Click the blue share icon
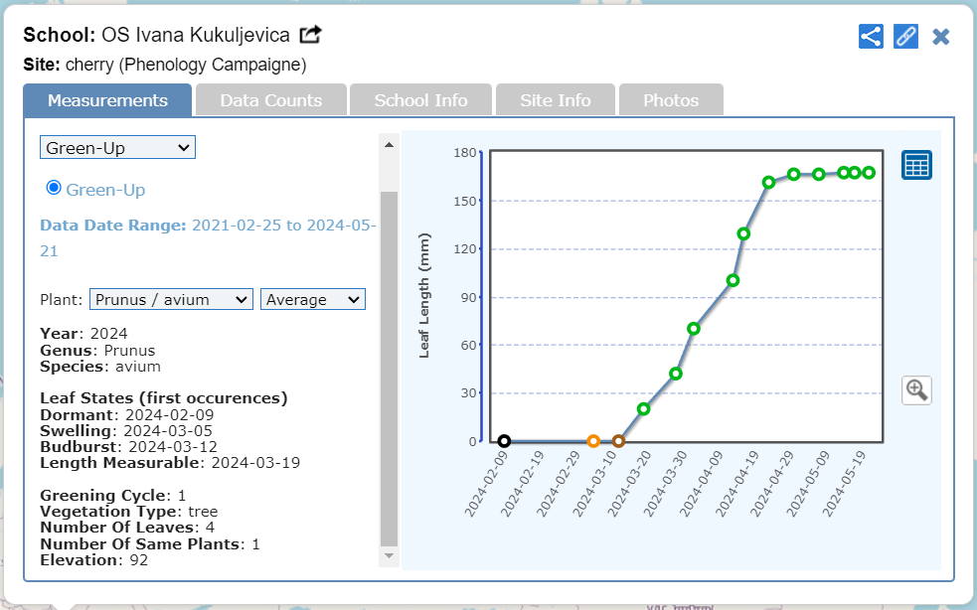Screen dimensions: 977x610 pyautogui.click(x=871, y=37)
